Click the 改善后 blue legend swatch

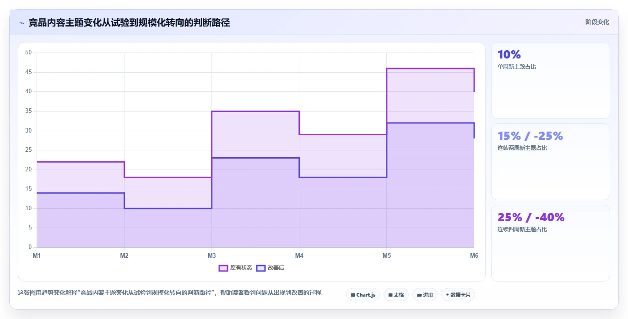(x=261, y=268)
